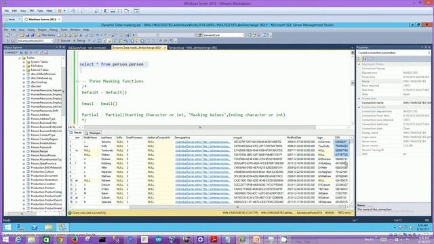Select the Results tab
This screenshot has height=244, width=434.
point(75,133)
